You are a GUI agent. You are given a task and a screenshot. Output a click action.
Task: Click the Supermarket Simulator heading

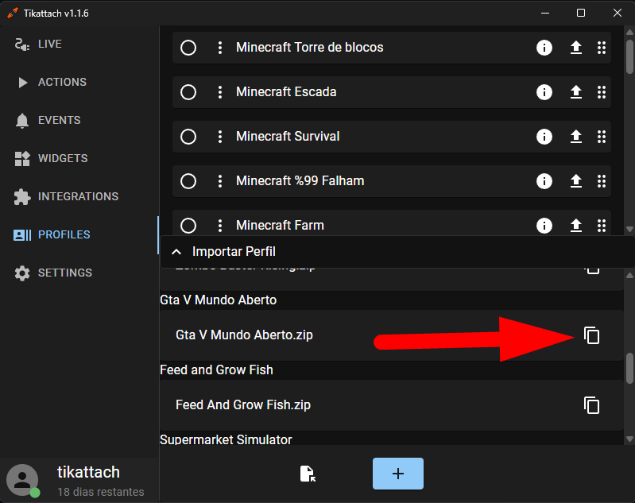[226, 439]
